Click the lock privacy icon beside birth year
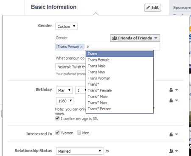The width and height of the screenshot is (191, 156). pyautogui.click(x=171, y=100)
